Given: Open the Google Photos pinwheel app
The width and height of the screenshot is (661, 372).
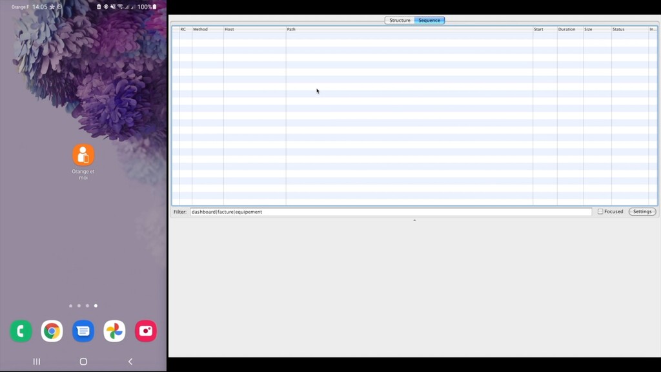Looking at the screenshot, I should (114, 331).
